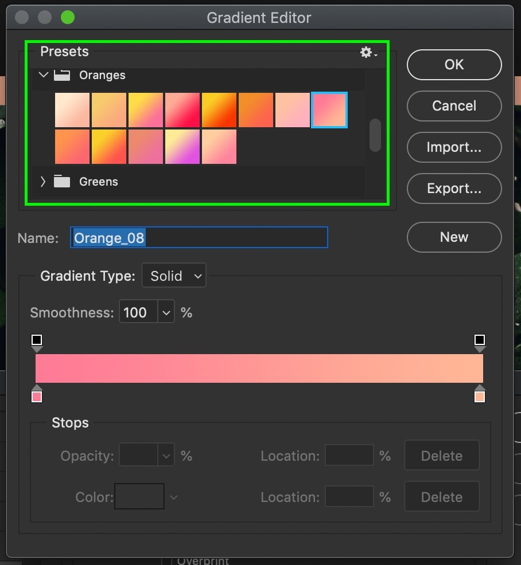The width and height of the screenshot is (521, 565).
Task: Expand the Greens preset folder
Action: 43,182
